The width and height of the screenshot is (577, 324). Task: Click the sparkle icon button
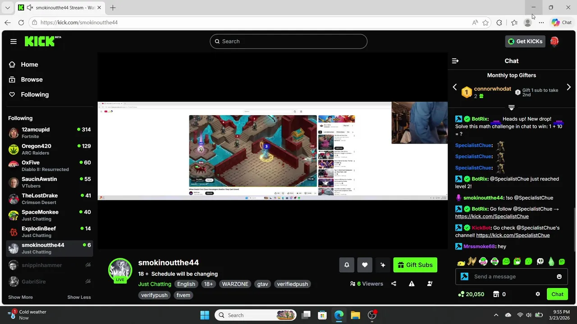383,265
